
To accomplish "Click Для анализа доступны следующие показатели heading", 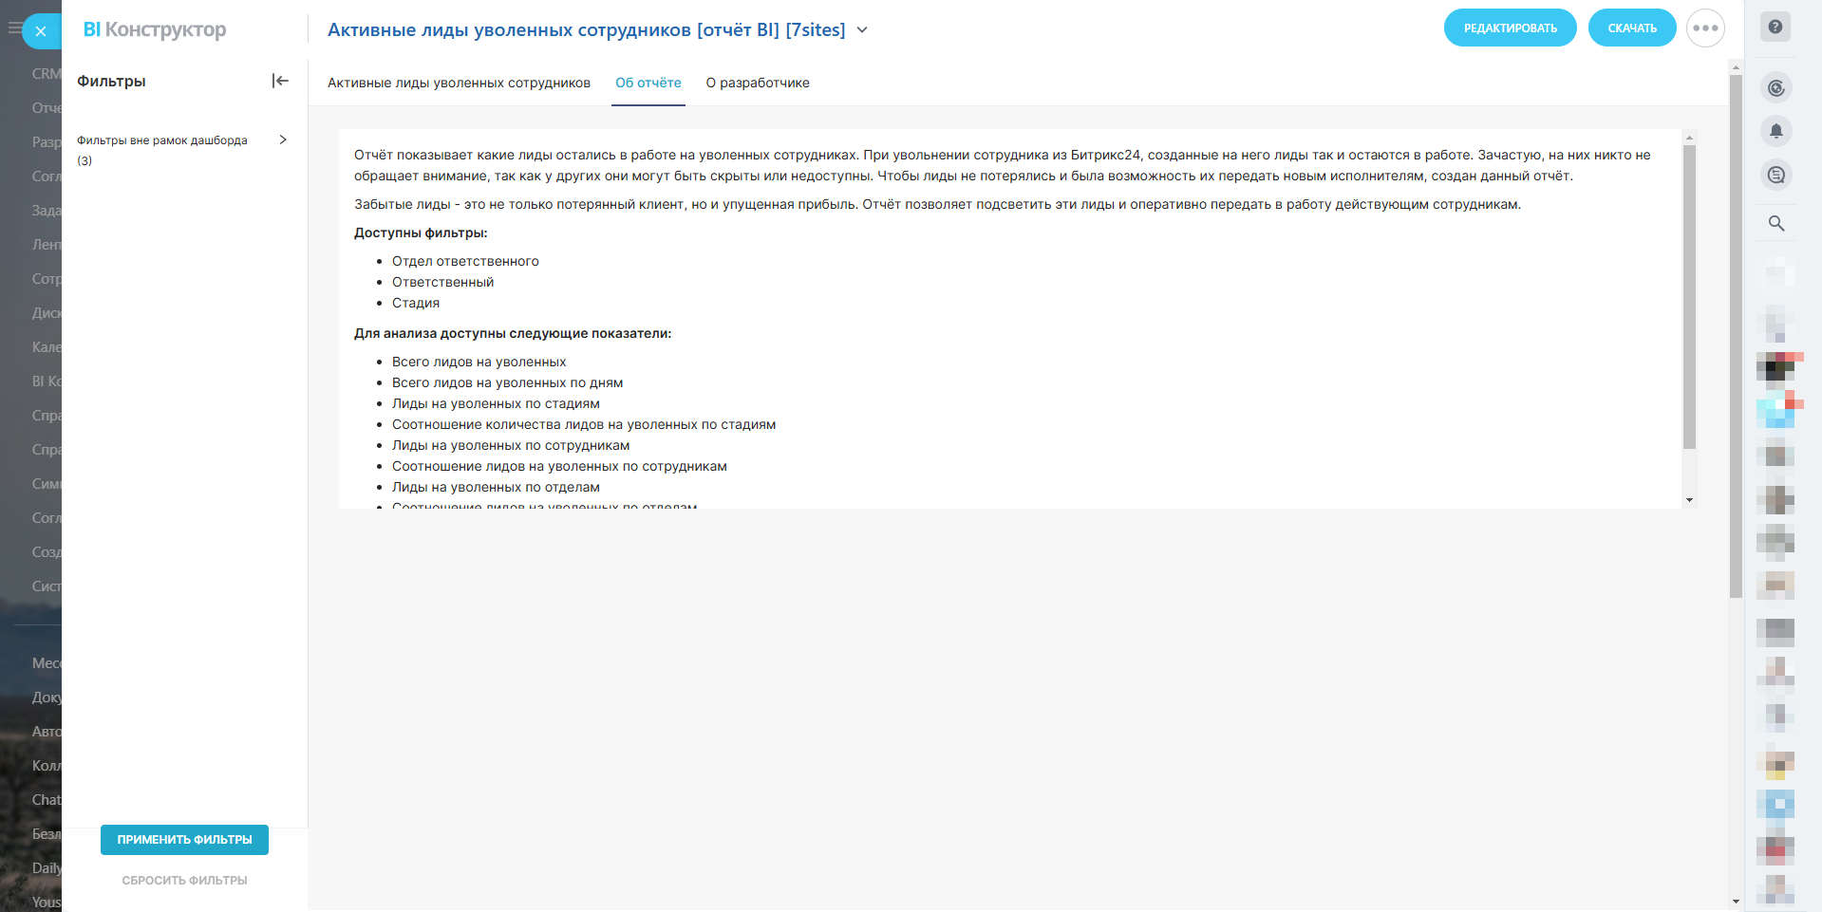I will coord(513,333).
